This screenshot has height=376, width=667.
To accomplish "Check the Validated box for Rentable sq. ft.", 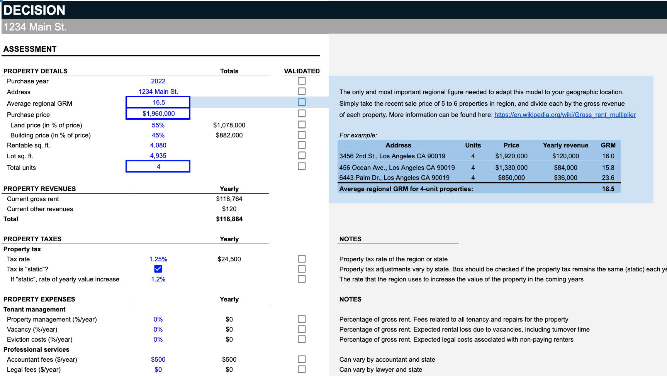I will point(302,145).
